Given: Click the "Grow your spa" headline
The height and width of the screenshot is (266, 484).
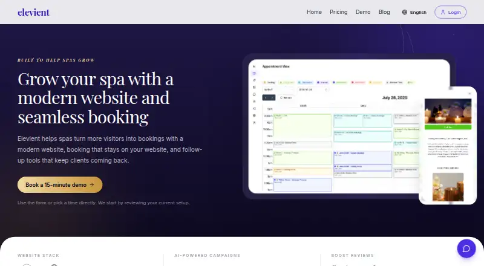Looking at the screenshot, I should pyautogui.click(x=96, y=98).
